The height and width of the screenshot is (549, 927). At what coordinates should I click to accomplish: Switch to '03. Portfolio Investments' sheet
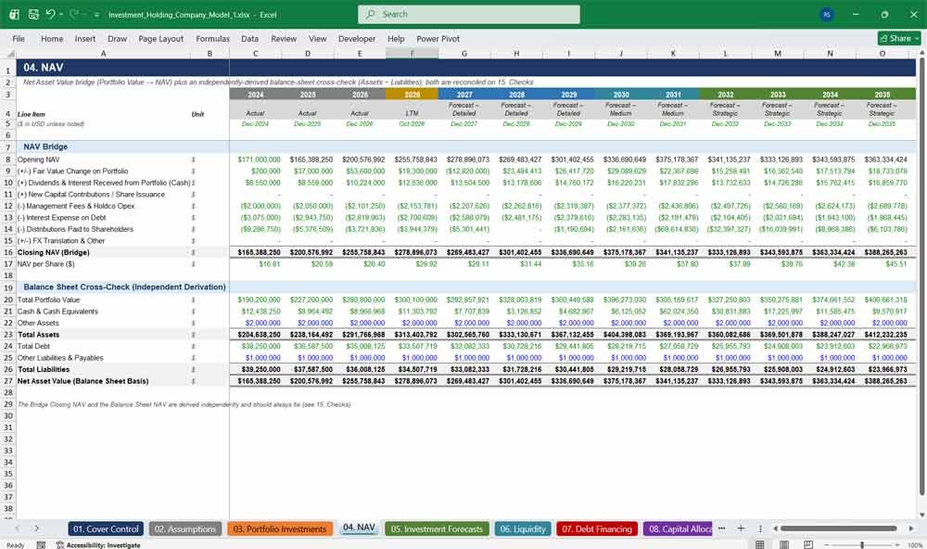280,529
